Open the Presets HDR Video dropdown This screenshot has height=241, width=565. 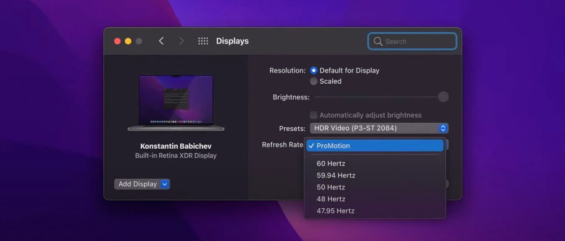379,128
